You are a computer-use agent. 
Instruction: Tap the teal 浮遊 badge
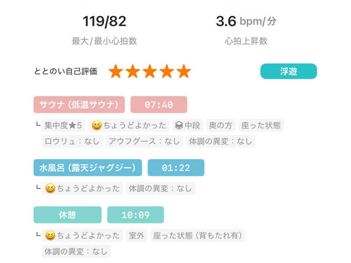click(x=288, y=71)
